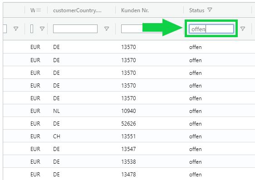The width and height of the screenshot is (255, 180).
Task: Click the funnel icon in Status header
Action: [x=210, y=10]
